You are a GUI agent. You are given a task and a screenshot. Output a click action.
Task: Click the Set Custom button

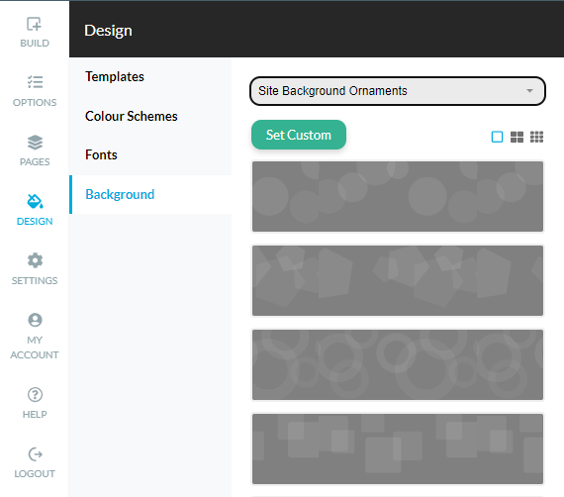coord(299,135)
